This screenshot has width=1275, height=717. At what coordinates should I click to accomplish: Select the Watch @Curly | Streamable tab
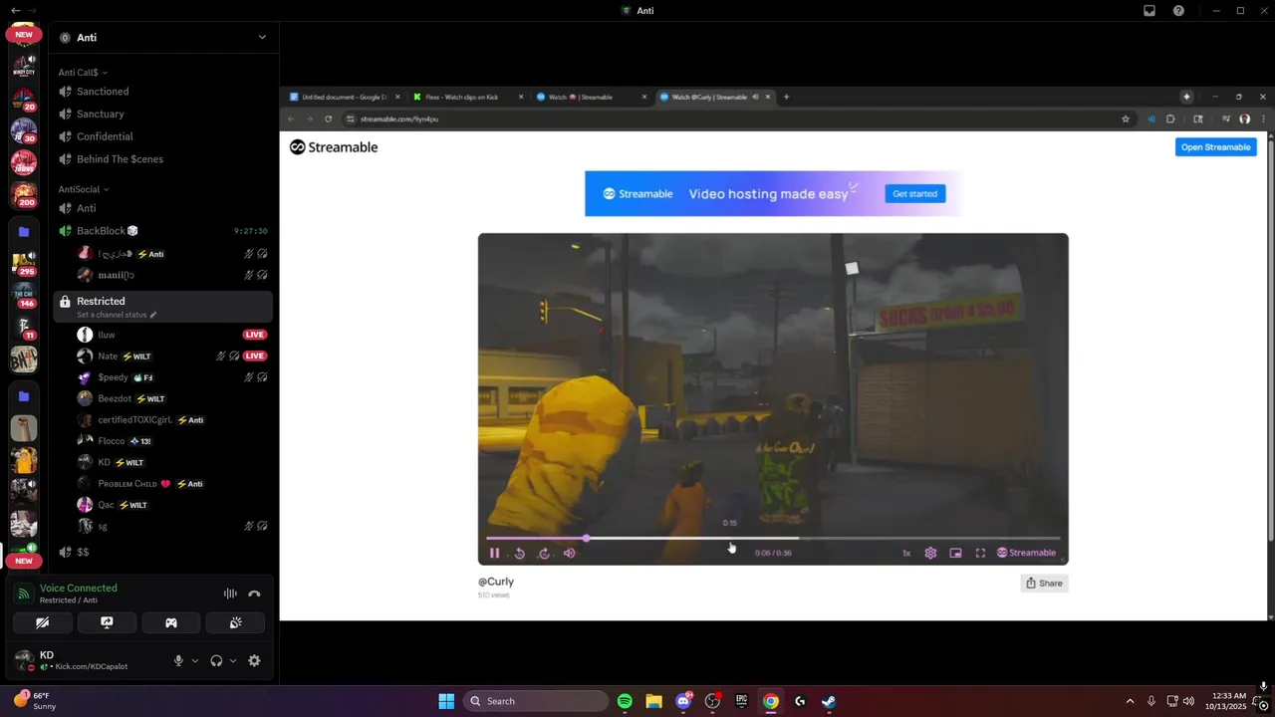pyautogui.click(x=715, y=97)
